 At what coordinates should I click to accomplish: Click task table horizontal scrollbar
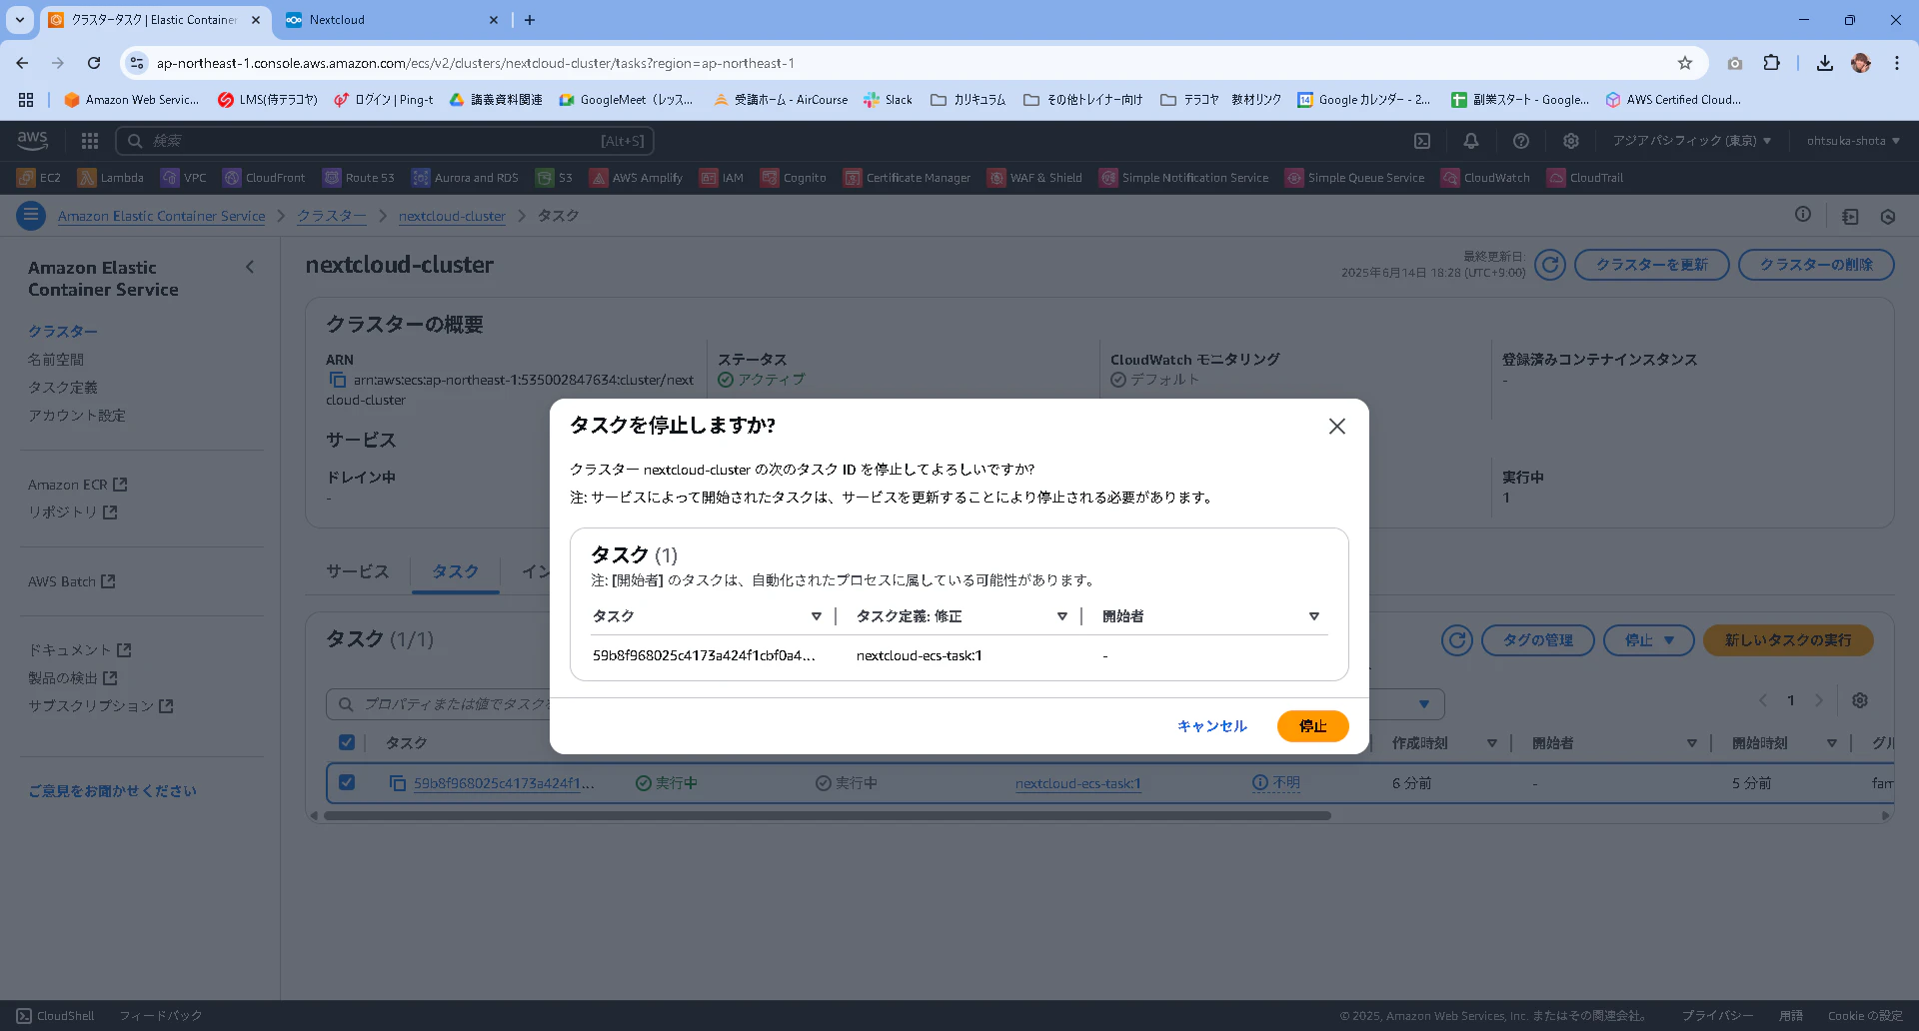coord(828,815)
